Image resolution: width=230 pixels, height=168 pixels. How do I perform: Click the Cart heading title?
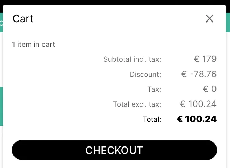[x=23, y=19]
